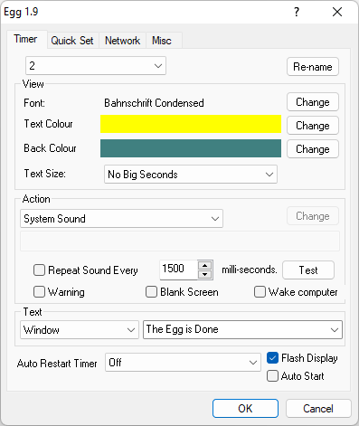The width and height of the screenshot is (359, 426).
Task: Switch to the Timer tab
Action: tap(25, 39)
